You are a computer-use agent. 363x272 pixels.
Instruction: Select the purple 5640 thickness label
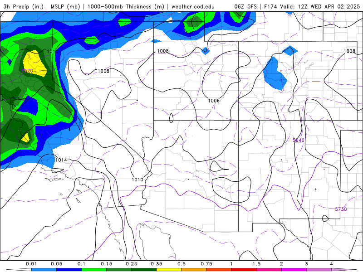pyautogui.click(x=299, y=140)
